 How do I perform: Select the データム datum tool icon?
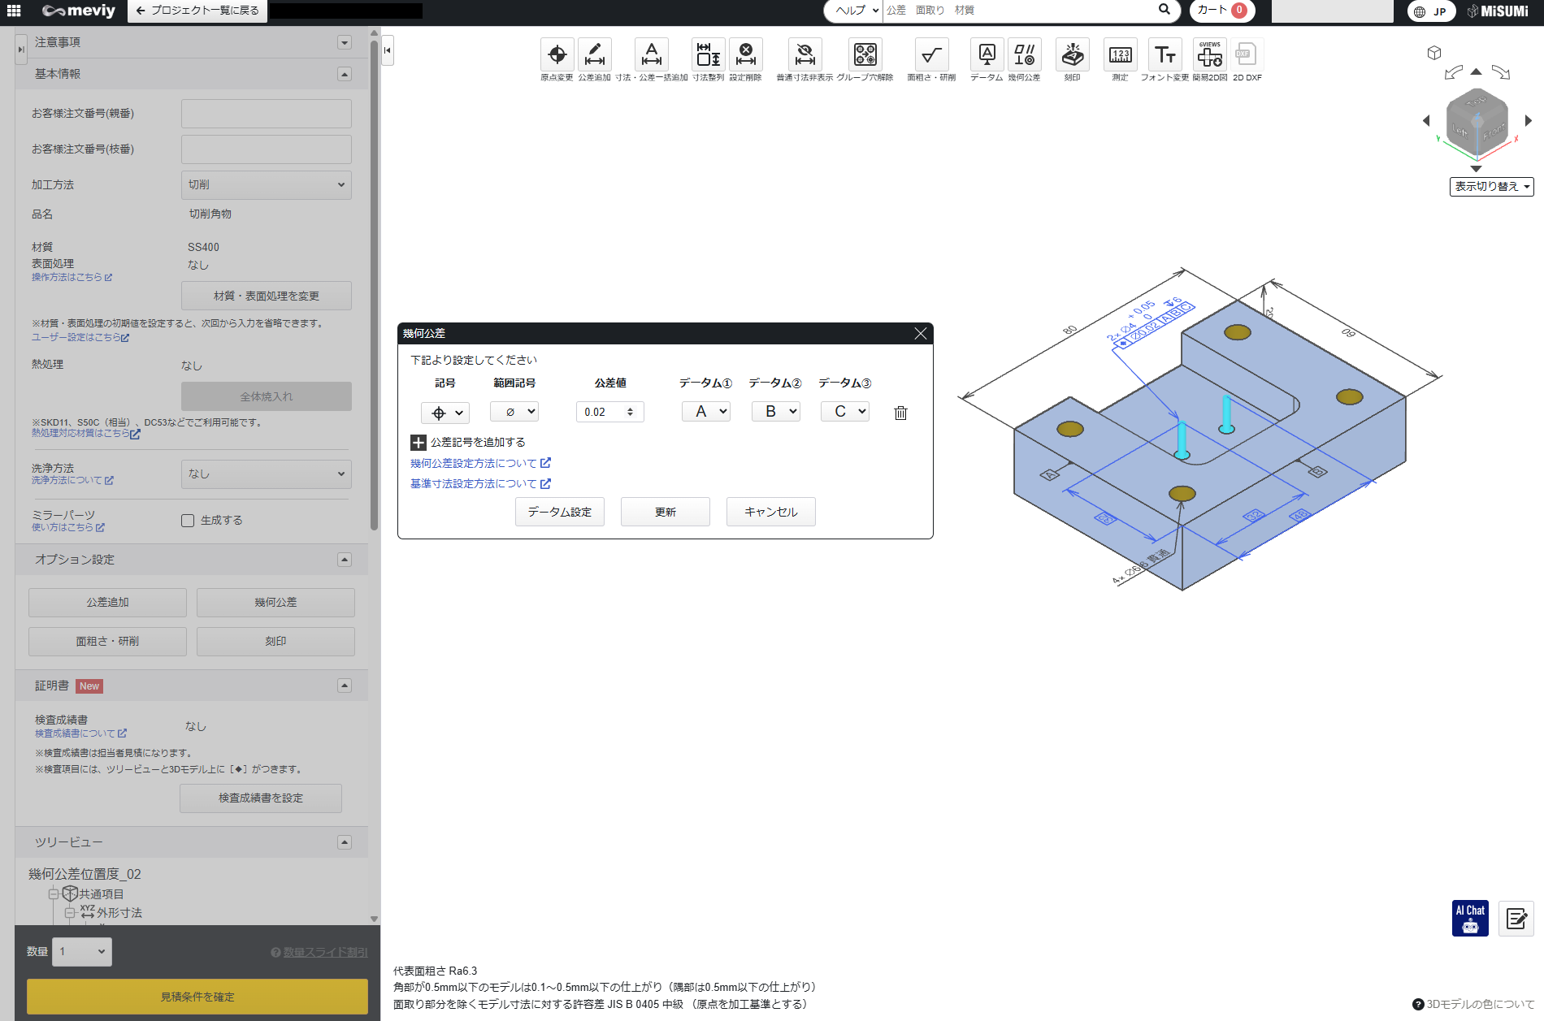(987, 55)
